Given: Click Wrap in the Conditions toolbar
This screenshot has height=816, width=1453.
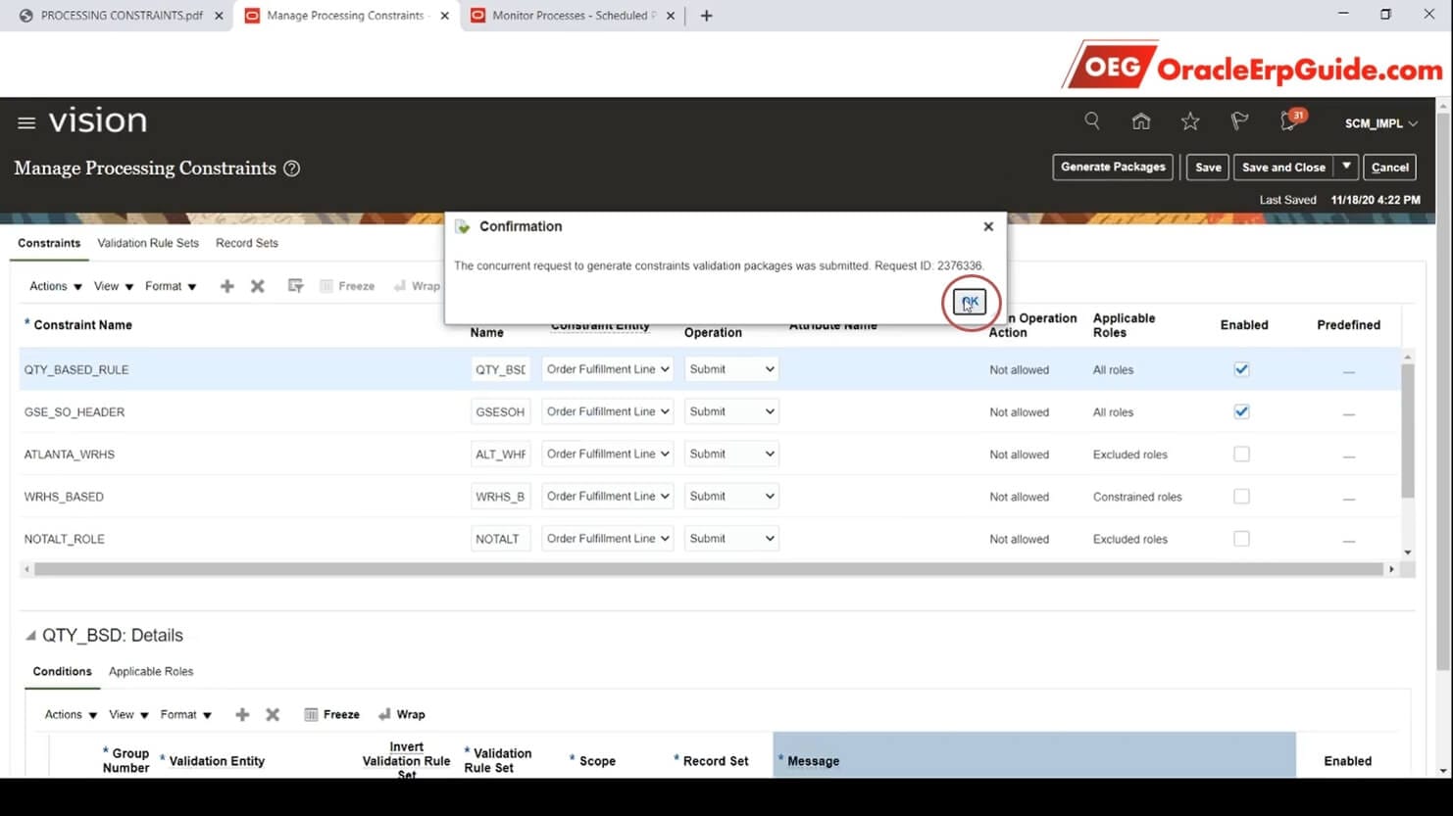Looking at the screenshot, I should point(402,714).
